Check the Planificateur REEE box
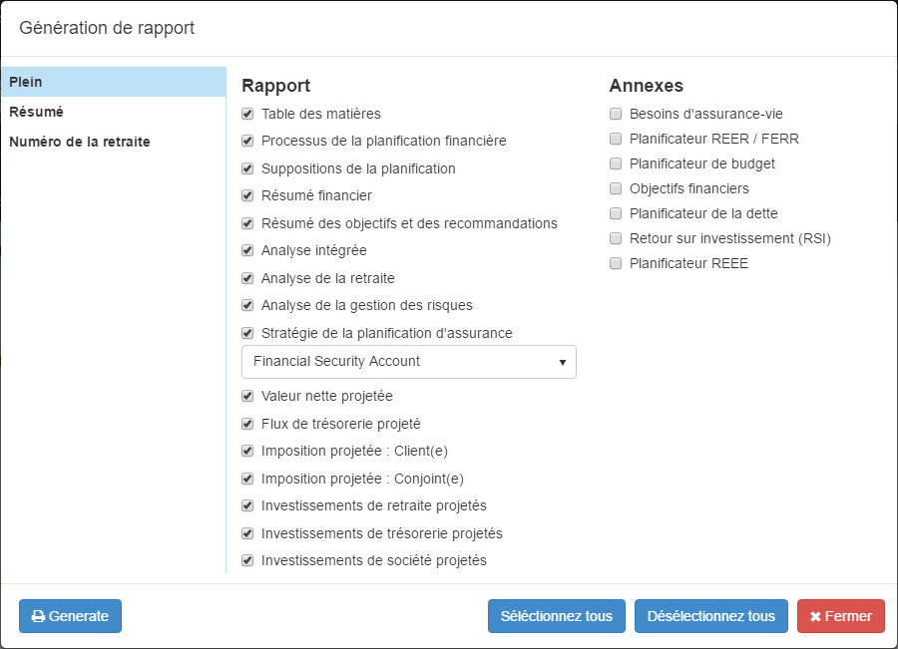The width and height of the screenshot is (898, 649). pos(616,263)
